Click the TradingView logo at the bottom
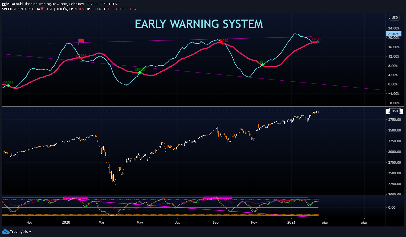 [x=17, y=231]
